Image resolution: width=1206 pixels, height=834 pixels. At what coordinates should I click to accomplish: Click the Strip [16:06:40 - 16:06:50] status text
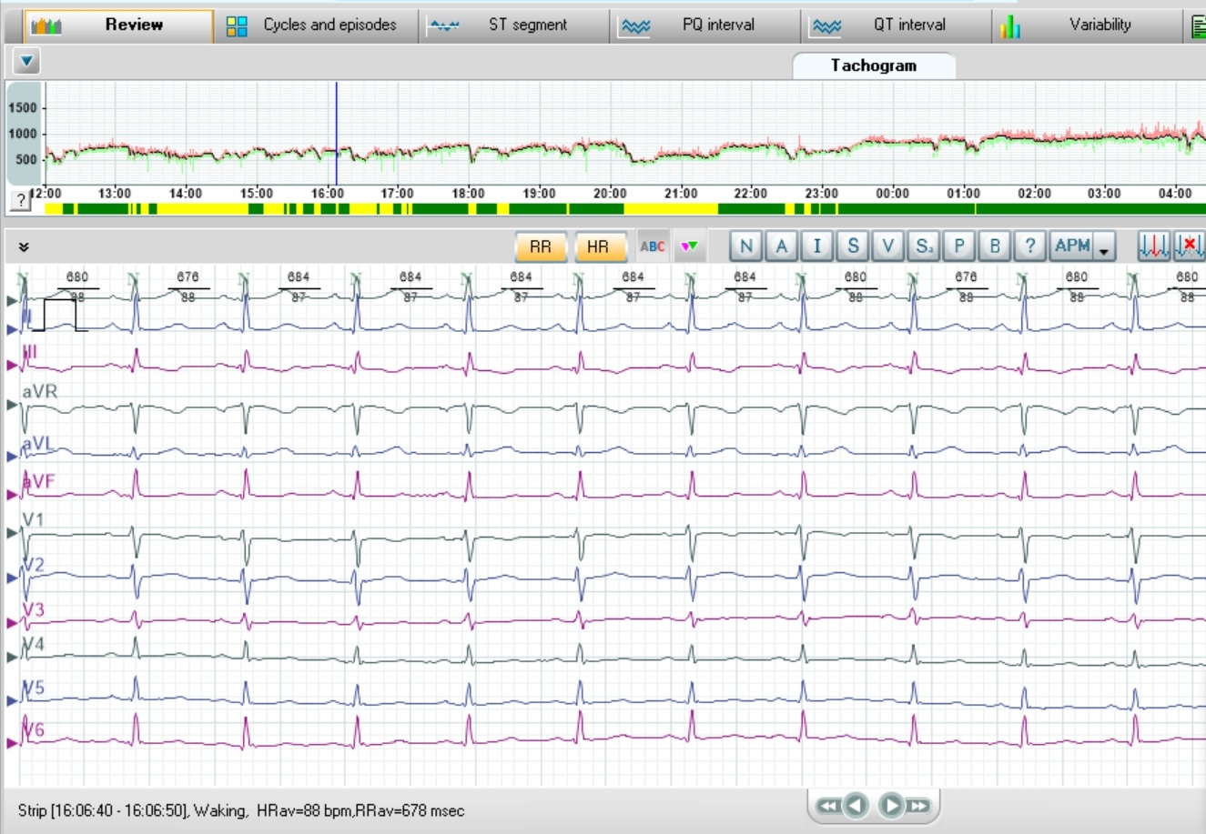[x=102, y=810]
